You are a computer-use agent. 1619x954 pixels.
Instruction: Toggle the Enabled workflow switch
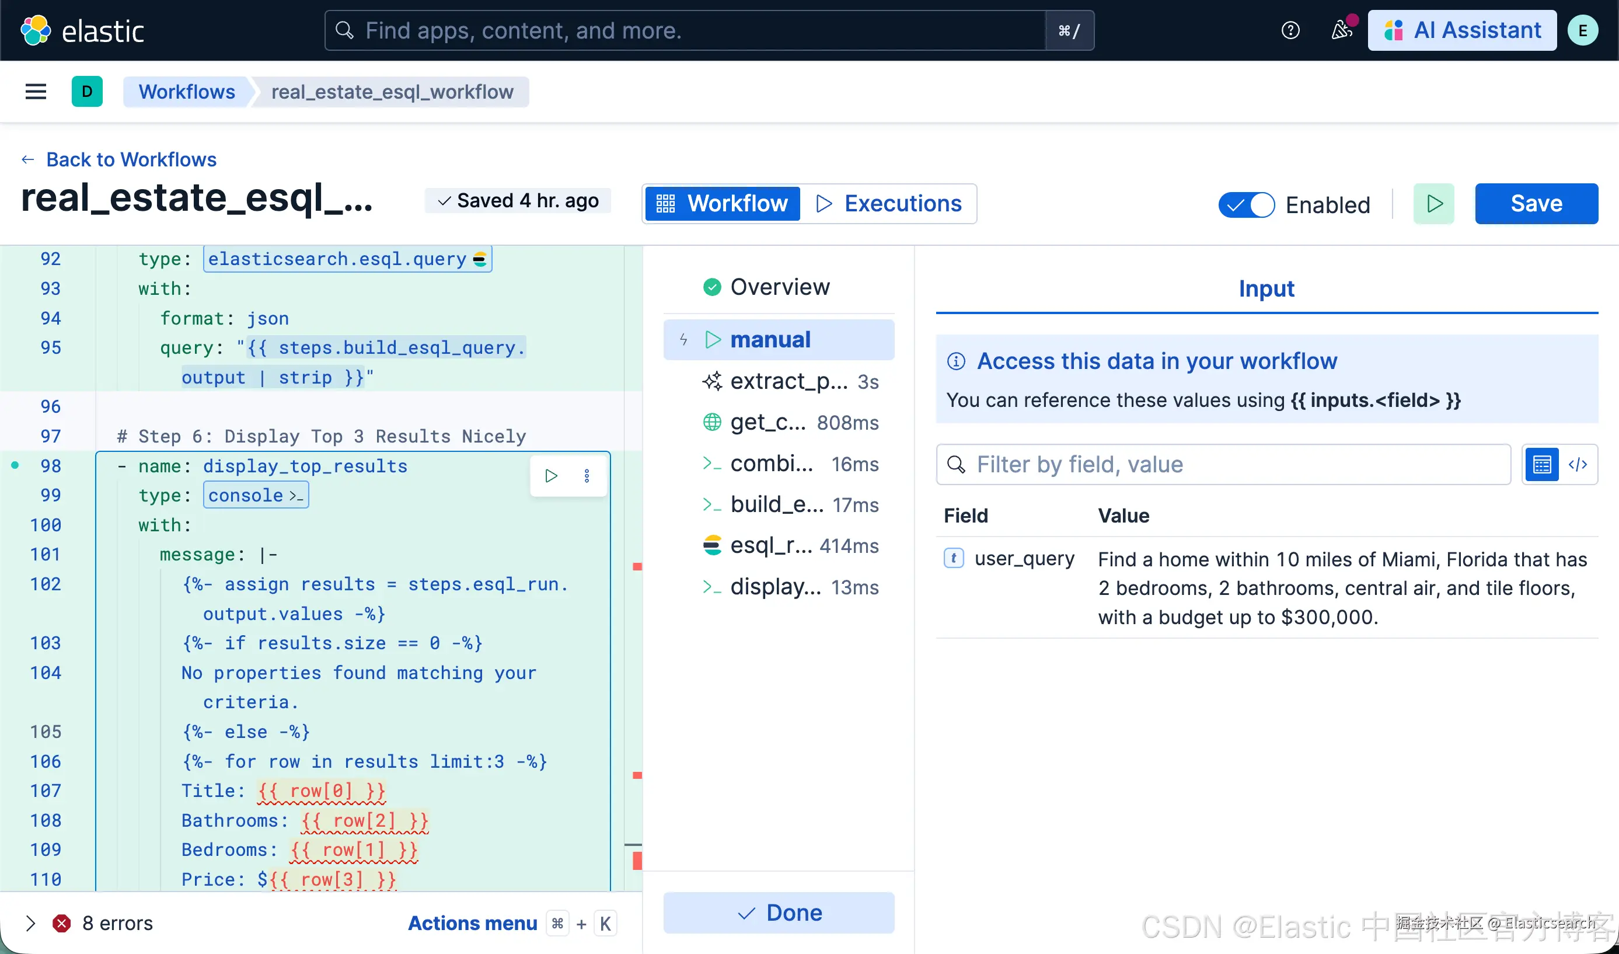coord(1247,205)
